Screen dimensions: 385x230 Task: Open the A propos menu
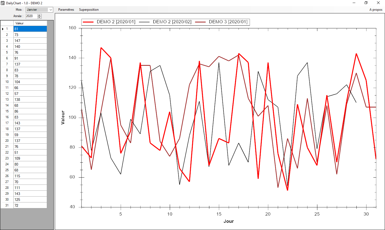(376, 10)
